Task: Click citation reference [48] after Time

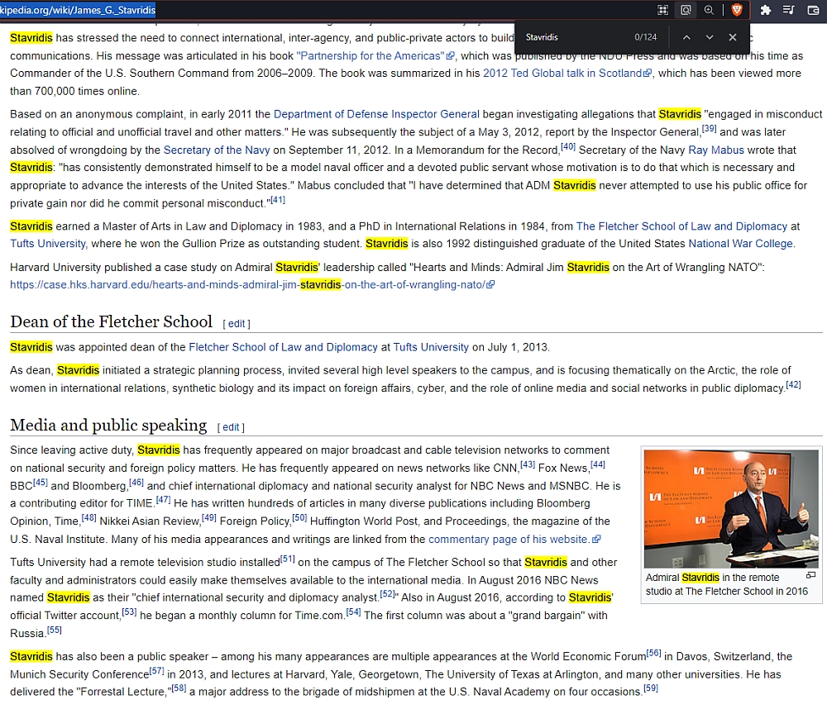Action: (x=88, y=517)
